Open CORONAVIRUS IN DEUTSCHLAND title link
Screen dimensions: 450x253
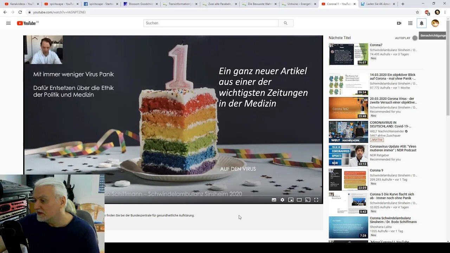[391, 124]
